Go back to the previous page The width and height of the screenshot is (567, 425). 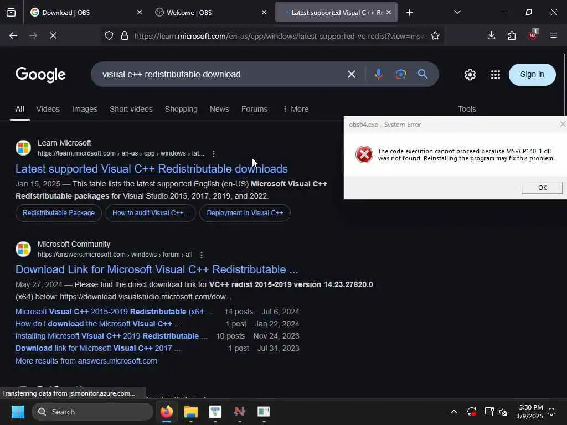pyautogui.click(x=13, y=35)
